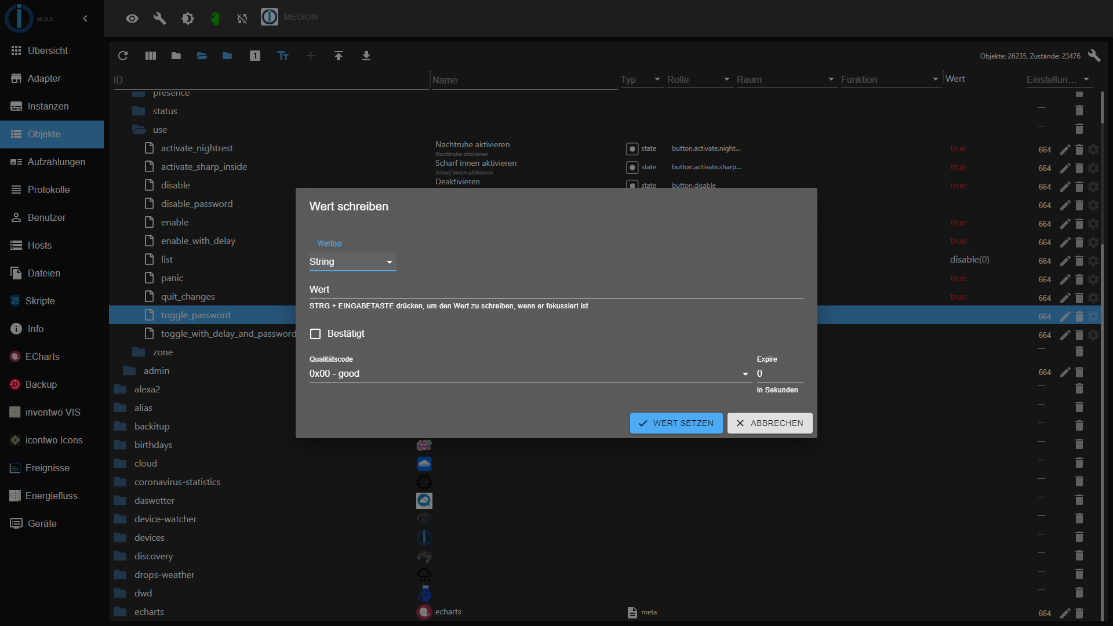Screen dimensions: 1113x626
Task: Click the download objects icon
Action: (366, 56)
